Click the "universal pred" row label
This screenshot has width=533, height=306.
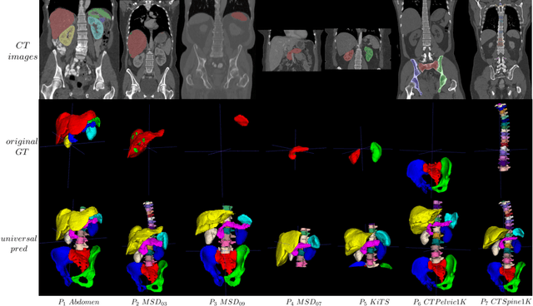18,244
